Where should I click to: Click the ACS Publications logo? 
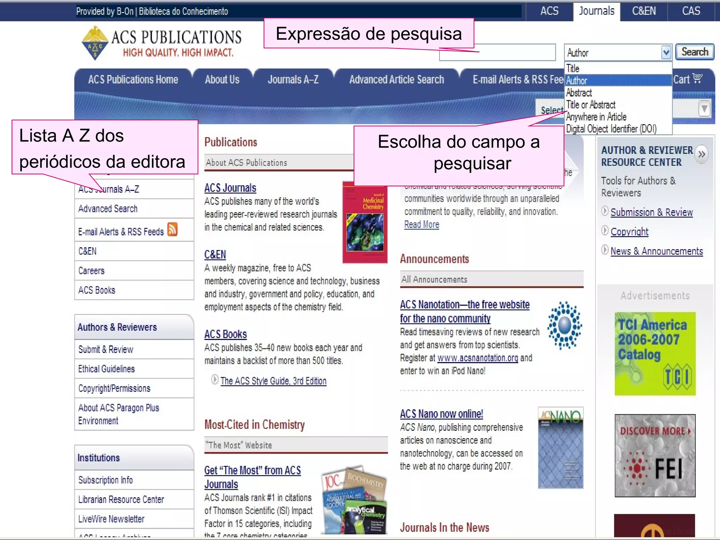coord(161,43)
